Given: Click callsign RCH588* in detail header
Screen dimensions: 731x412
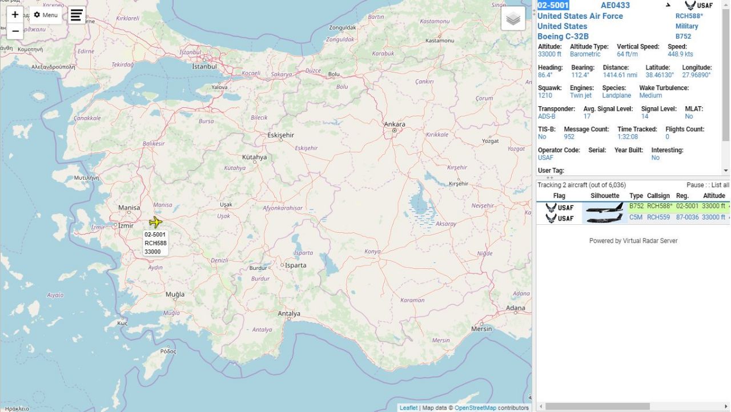Looking at the screenshot, I should coord(689,16).
